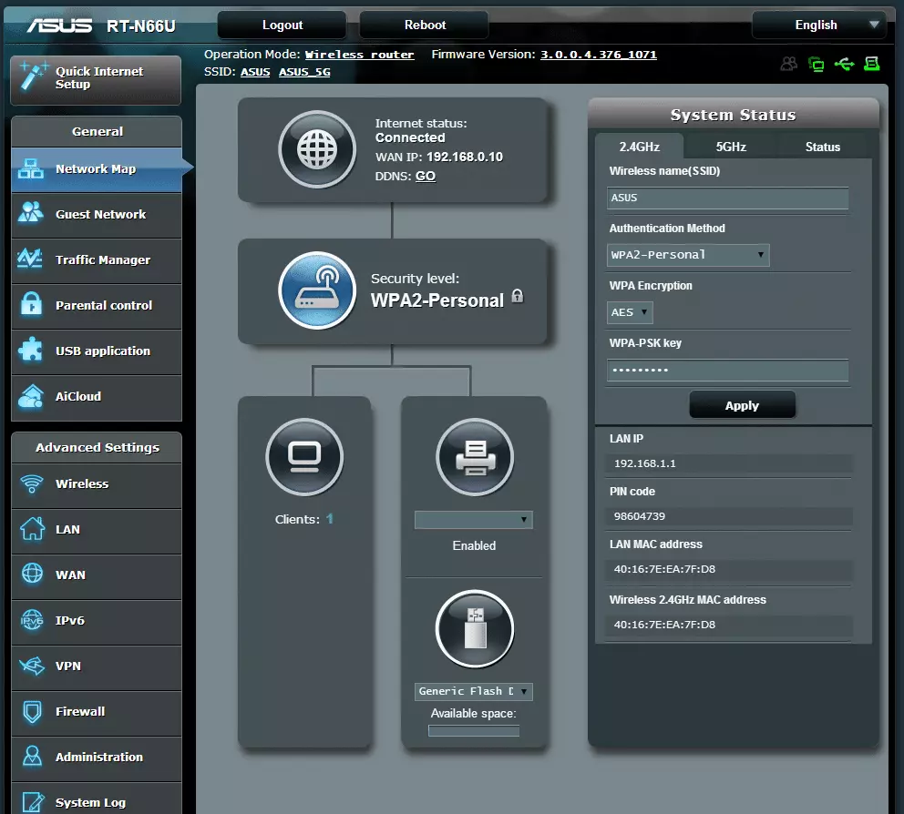Expand the Generic Flash Disk dropdown
The height and width of the screenshot is (814, 904).
473,691
